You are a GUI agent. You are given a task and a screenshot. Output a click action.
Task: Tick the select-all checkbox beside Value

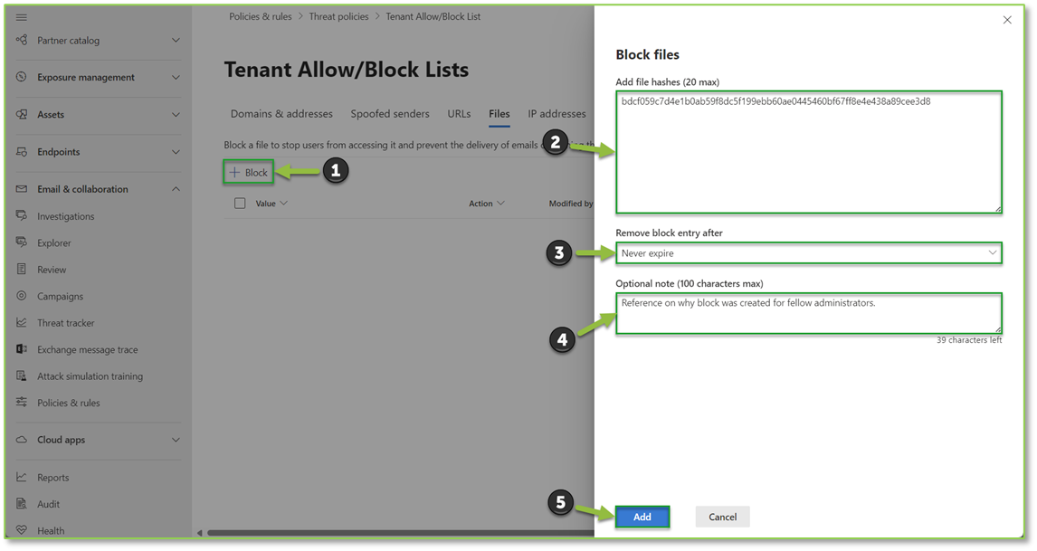(x=240, y=203)
